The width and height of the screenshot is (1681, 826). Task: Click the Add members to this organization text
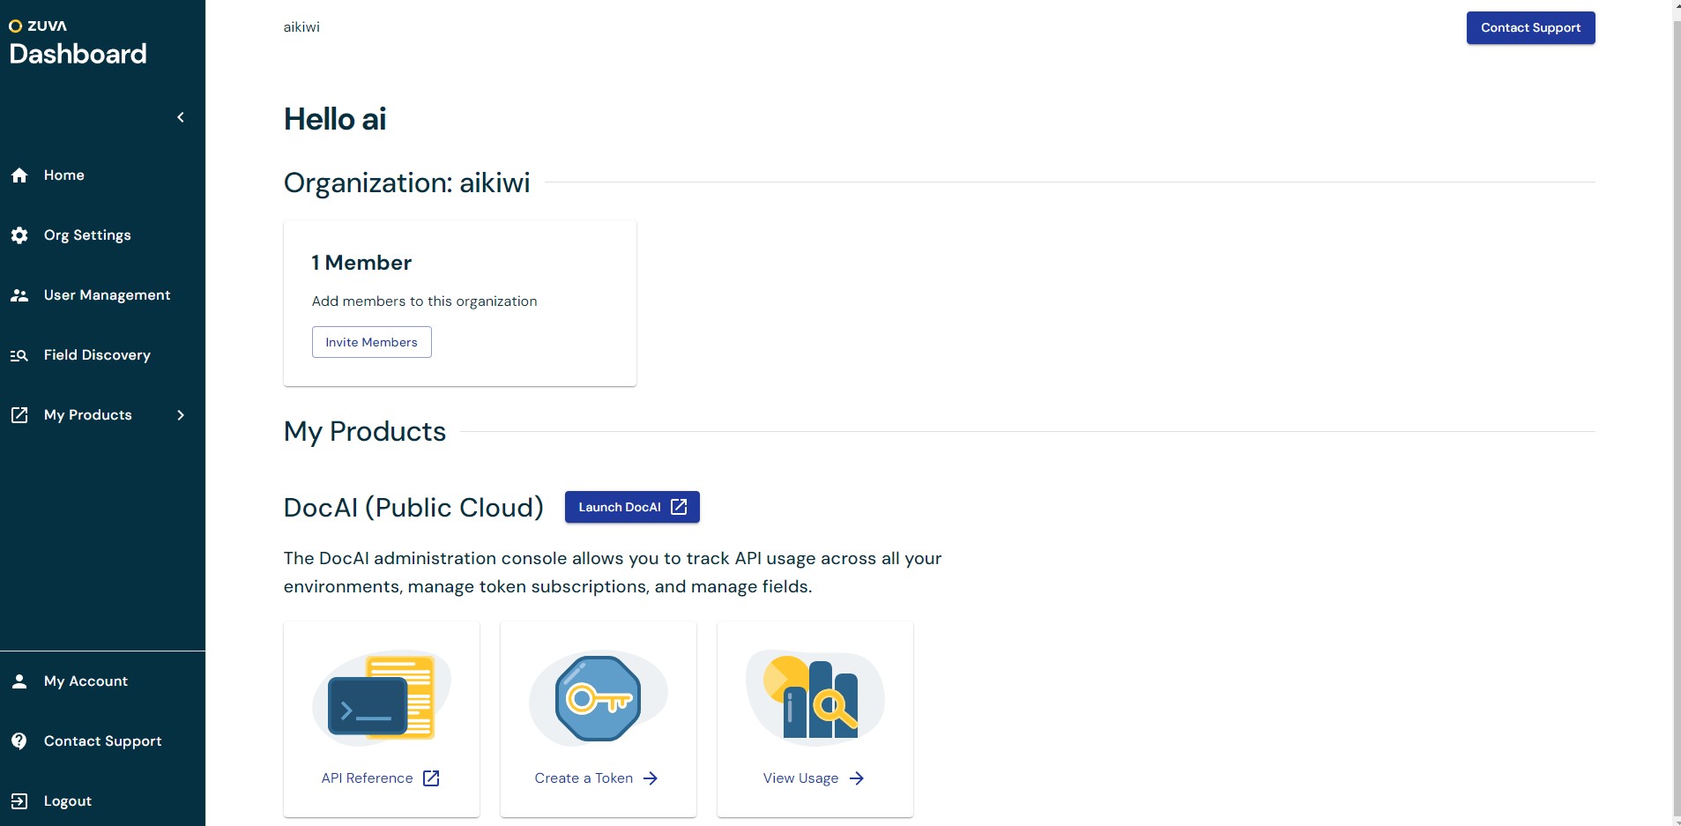[x=424, y=301]
